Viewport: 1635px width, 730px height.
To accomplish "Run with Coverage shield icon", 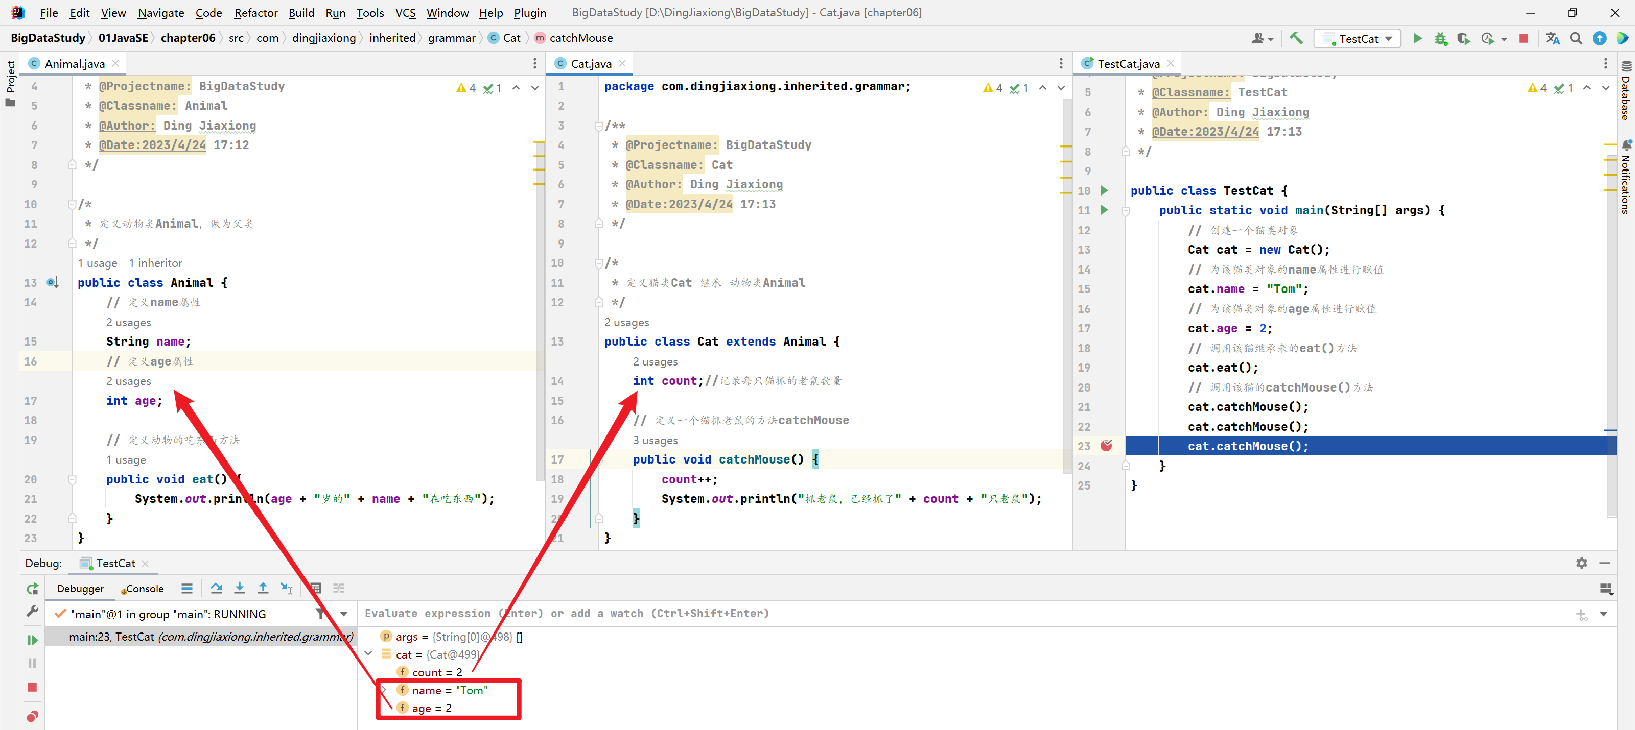I will pos(1463,39).
